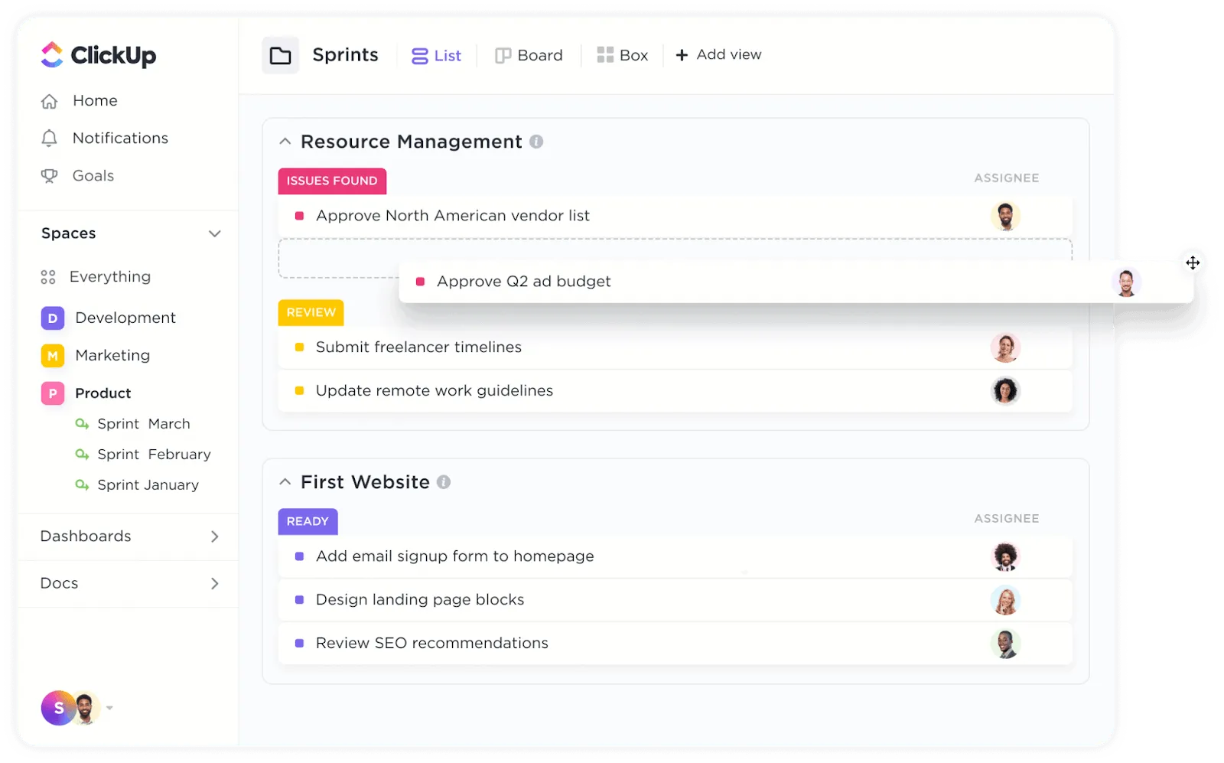The width and height of the screenshot is (1224, 763).
Task: Expand the Dashboards section arrow
Action: [215, 536]
